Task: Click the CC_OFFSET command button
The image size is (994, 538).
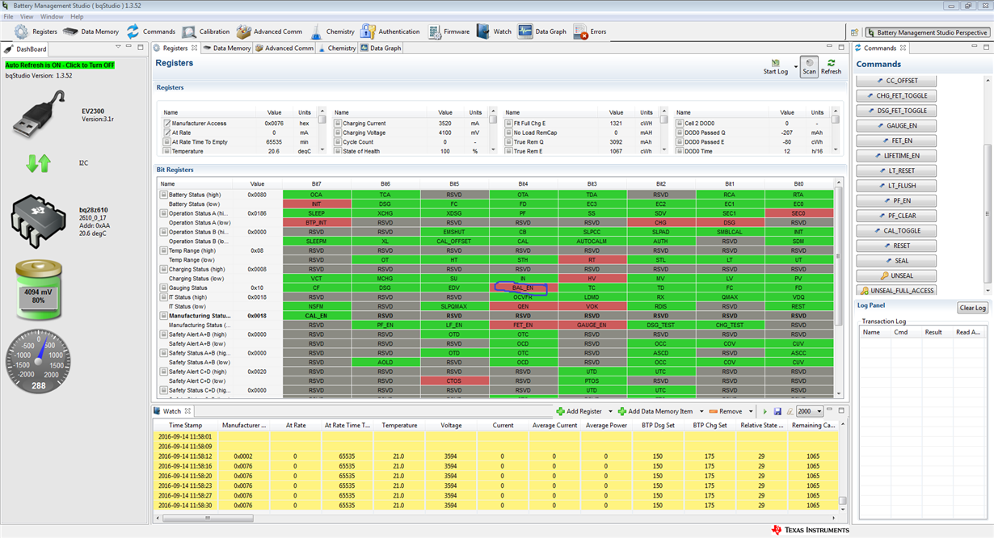Action: click(897, 81)
